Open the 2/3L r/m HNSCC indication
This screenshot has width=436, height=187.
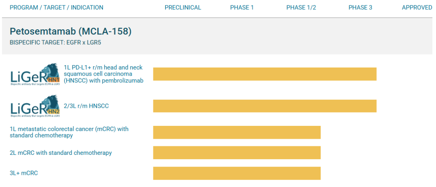point(86,106)
